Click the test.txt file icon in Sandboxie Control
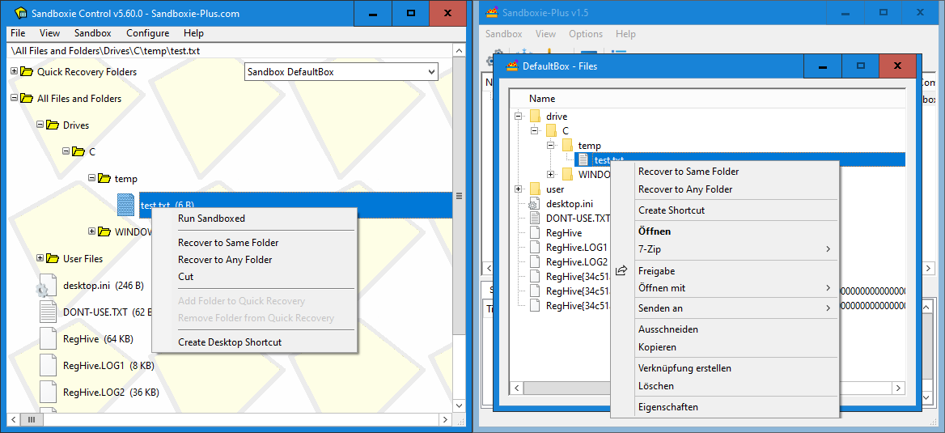Screen dimensions: 945x433 [125, 205]
